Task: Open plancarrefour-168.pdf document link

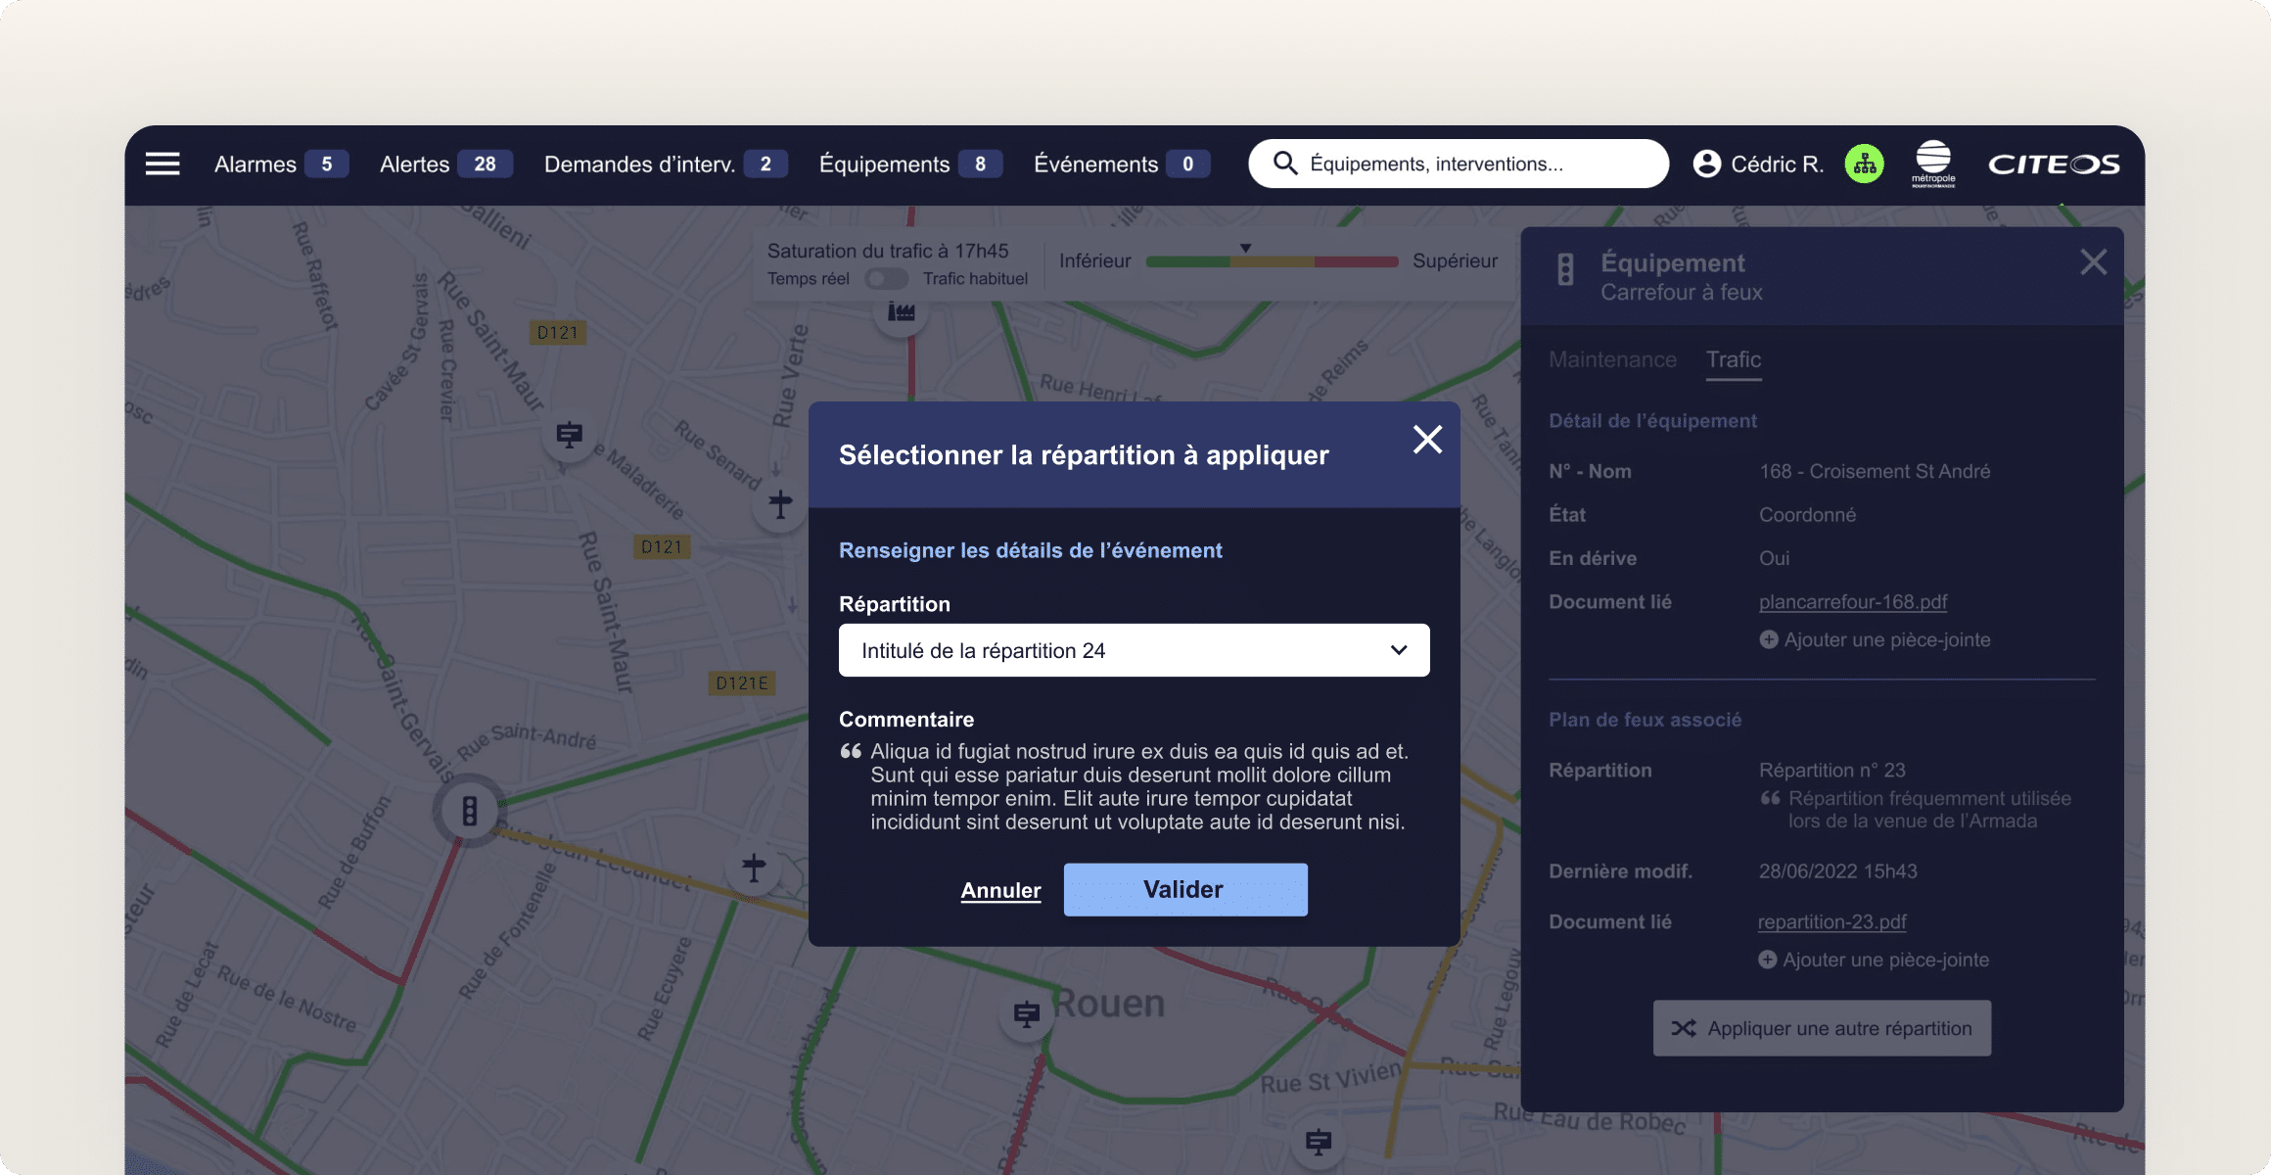Action: point(1853,602)
